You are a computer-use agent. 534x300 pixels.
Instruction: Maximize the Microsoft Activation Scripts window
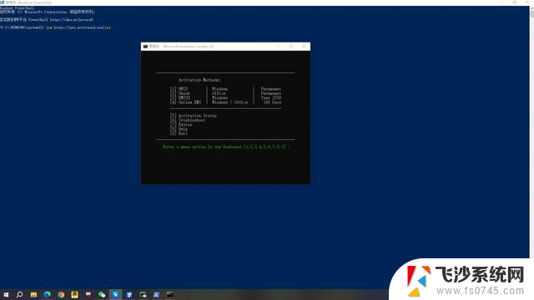point(291,47)
